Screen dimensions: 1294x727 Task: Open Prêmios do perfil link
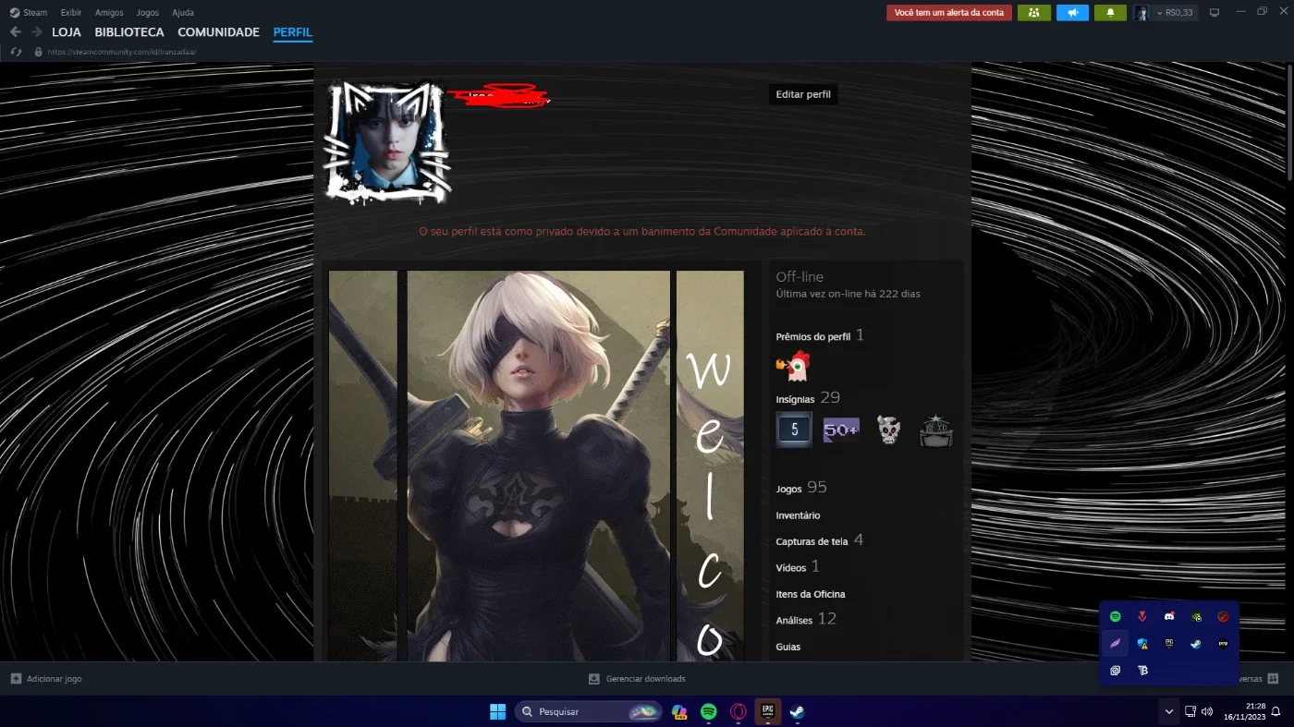pos(813,337)
